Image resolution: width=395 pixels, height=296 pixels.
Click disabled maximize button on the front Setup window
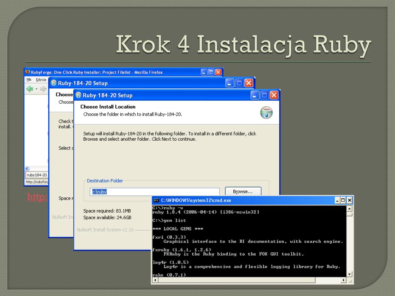(264, 95)
